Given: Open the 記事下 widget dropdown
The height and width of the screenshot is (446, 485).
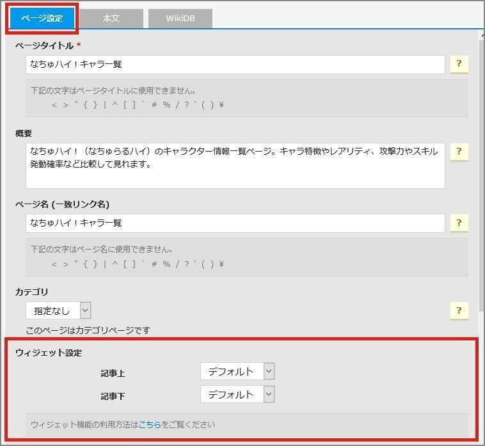Looking at the screenshot, I should click(x=237, y=394).
